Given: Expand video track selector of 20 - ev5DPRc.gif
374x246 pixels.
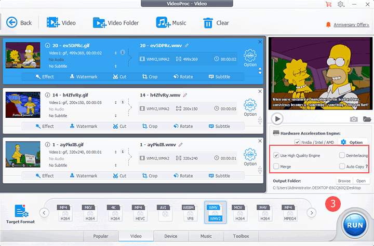Looking at the screenshot, I should pyautogui.click(x=116, y=53).
